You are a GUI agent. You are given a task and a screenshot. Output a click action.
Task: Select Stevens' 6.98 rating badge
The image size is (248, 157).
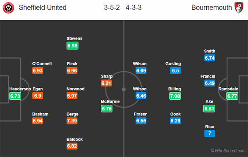click(x=72, y=46)
